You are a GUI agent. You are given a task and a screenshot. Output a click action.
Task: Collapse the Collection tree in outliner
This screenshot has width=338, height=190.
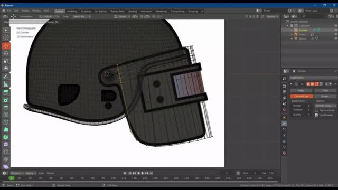[287, 26]
